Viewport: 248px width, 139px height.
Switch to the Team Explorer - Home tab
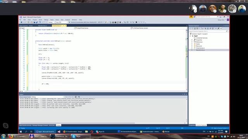[x=26, y=26]
